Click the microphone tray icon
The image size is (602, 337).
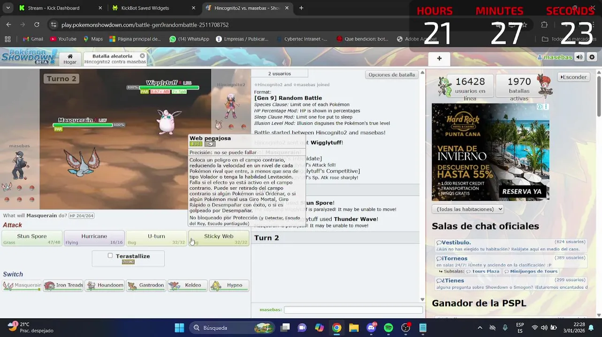[x=505, y=328]
